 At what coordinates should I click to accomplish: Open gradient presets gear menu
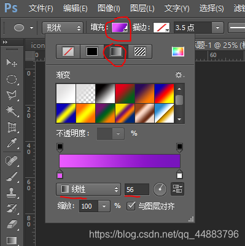click(180, 75)
